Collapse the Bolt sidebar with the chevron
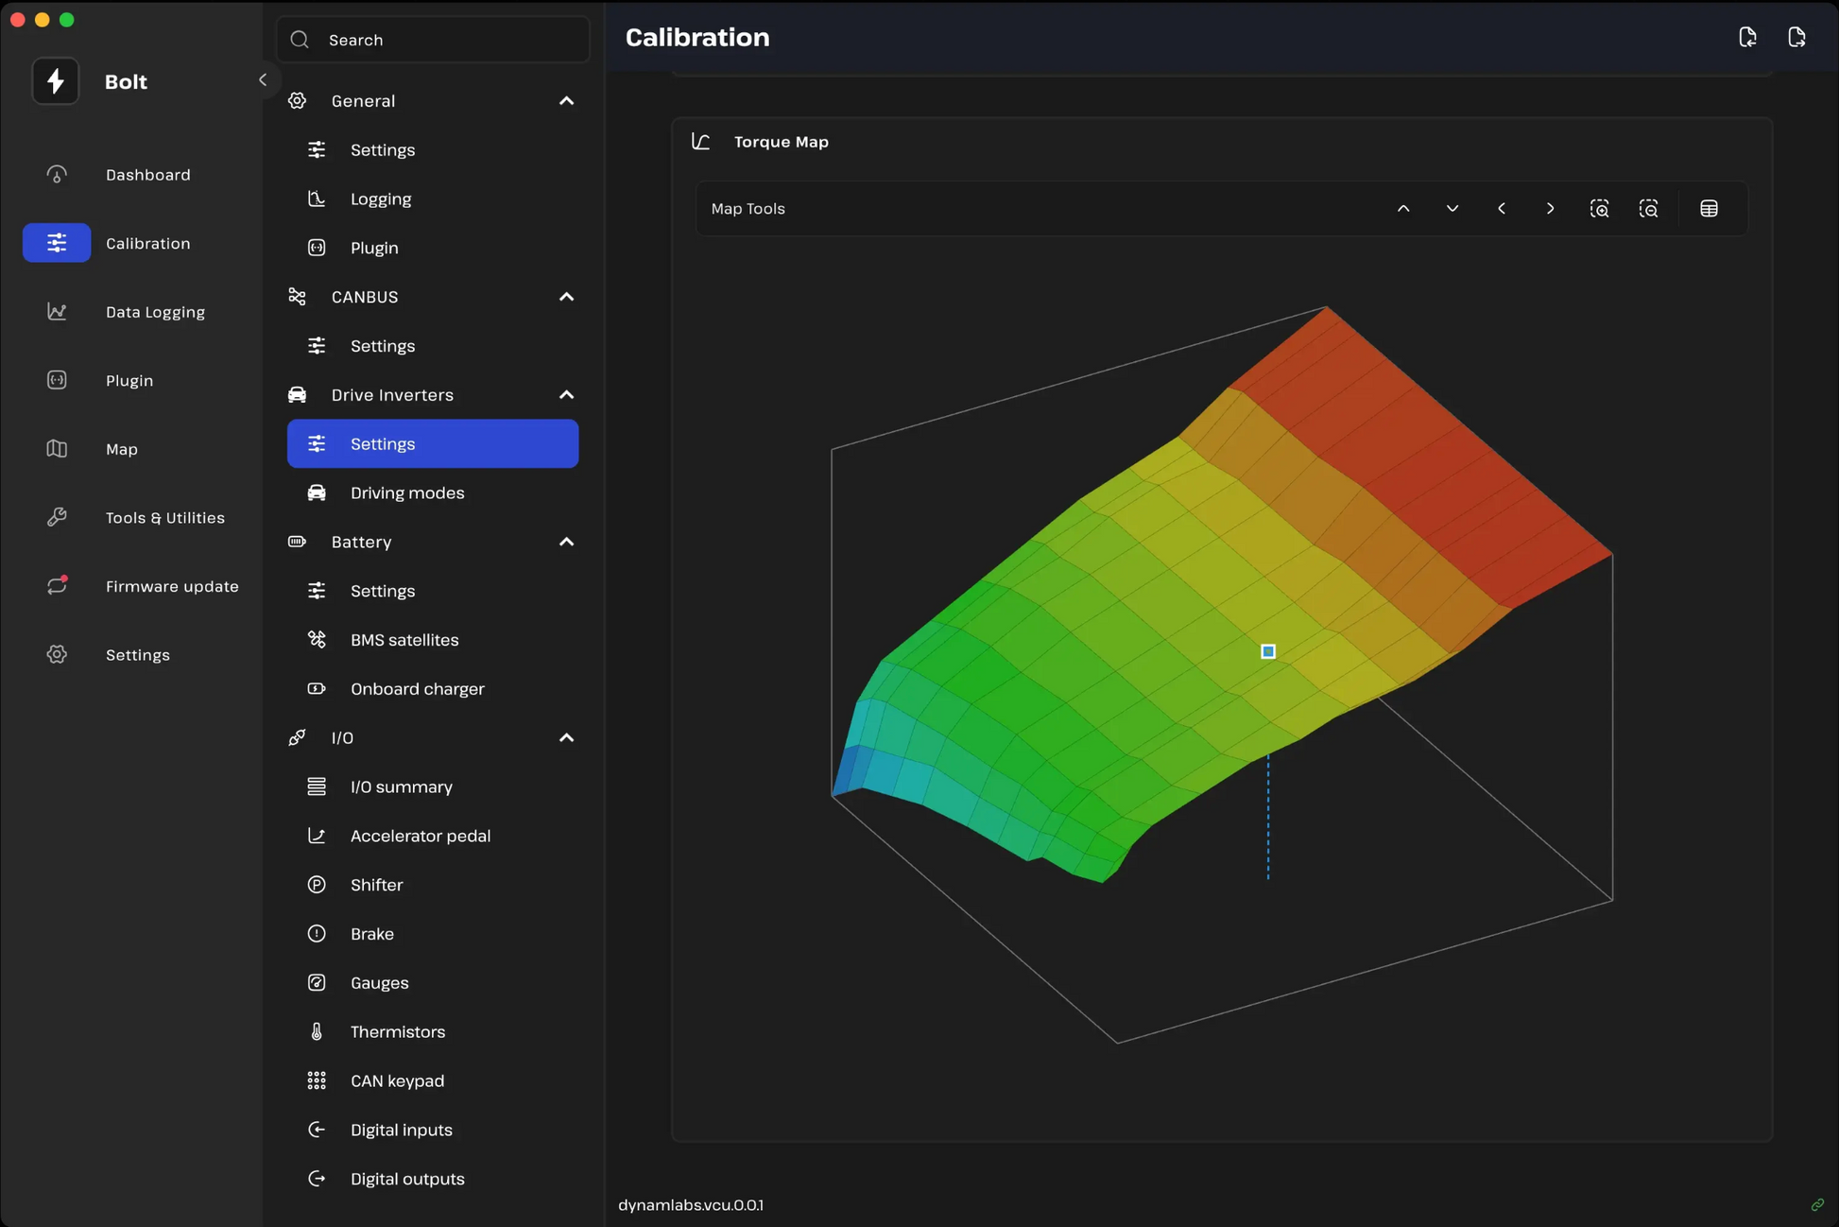Image resolution: width=1839 pixels, height=1227 pixels. 263,80
